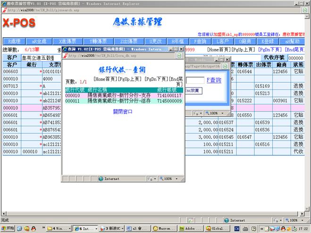This screenshot has width=311, height=233.
Task: Select bank row 000010 陽信商業銀行 支存
Action: [x=124, y=95]
